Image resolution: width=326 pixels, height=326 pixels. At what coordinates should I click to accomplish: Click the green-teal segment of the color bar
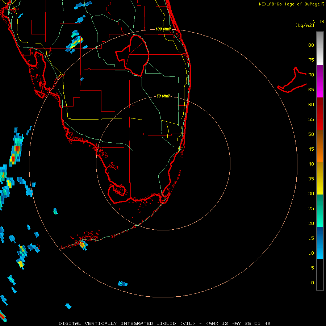click(320, 210)
